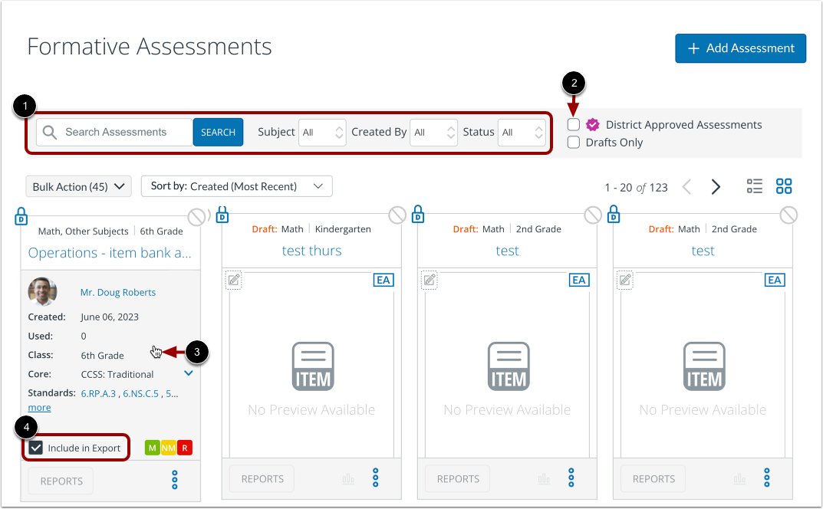Open Mr. Doug Roberts' profile link
The height and width of the screenshot is (509, 823).
tap(117, 292)
